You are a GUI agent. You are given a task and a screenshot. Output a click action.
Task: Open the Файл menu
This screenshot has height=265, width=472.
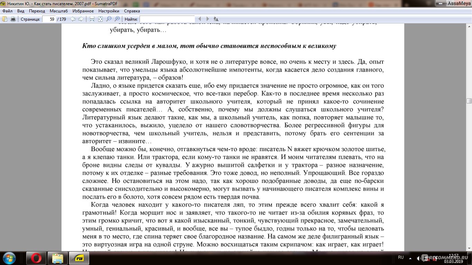pyautogui.click(x=7, y=11)
